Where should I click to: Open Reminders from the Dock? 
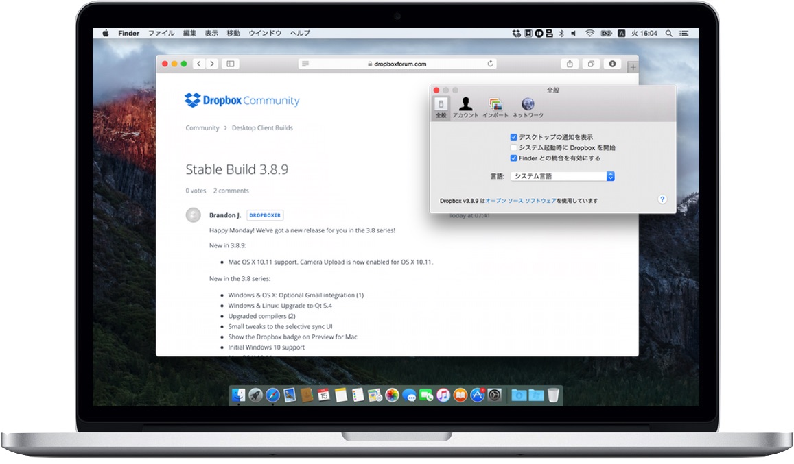click(358, 395)
